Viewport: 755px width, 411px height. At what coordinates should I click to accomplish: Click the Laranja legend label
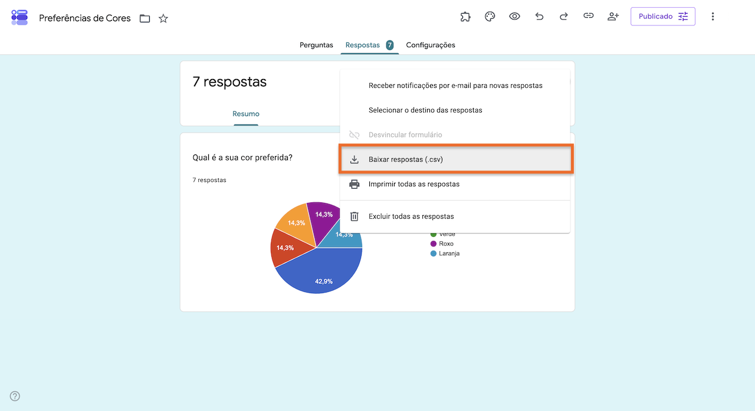point(449,254)
